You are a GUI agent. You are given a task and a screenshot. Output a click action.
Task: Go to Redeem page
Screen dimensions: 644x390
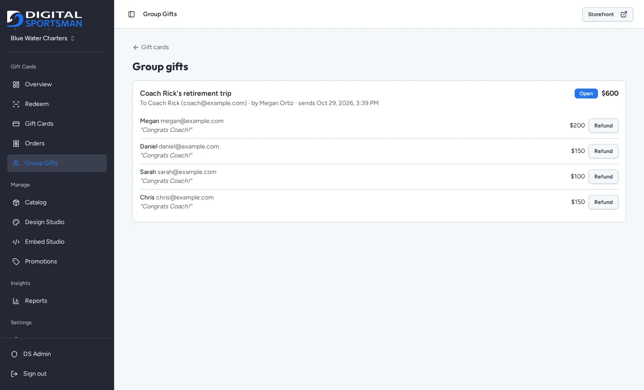click(57, 104)
